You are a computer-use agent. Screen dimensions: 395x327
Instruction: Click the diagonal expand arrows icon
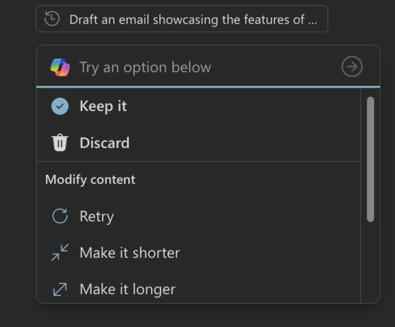[60, 289]
